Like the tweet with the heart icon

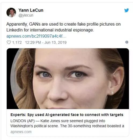tap(9, 42)
